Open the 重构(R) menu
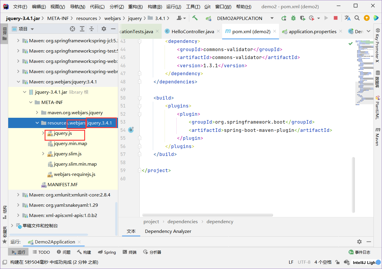Screen dimensions: 382x269 136,6
